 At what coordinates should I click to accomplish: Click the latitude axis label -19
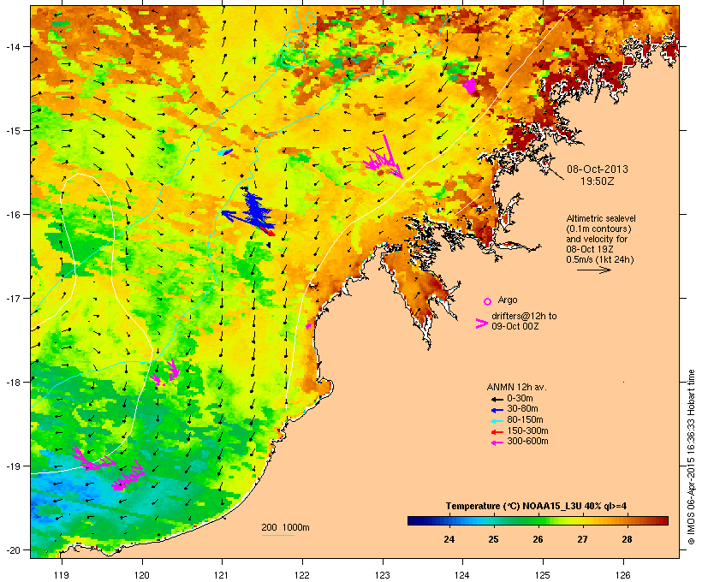pyautogui.click(x=12, y=466)
